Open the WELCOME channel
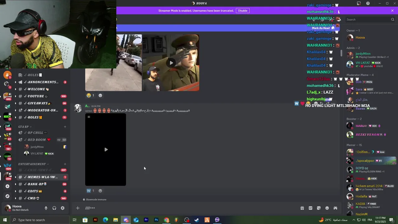398x224 pixels. click(42, 89)
